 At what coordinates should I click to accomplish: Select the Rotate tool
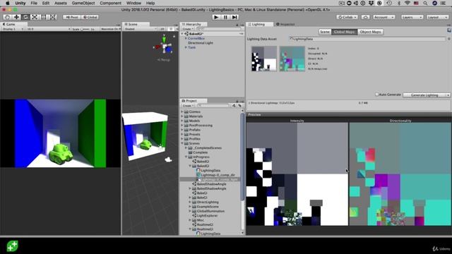25,17
